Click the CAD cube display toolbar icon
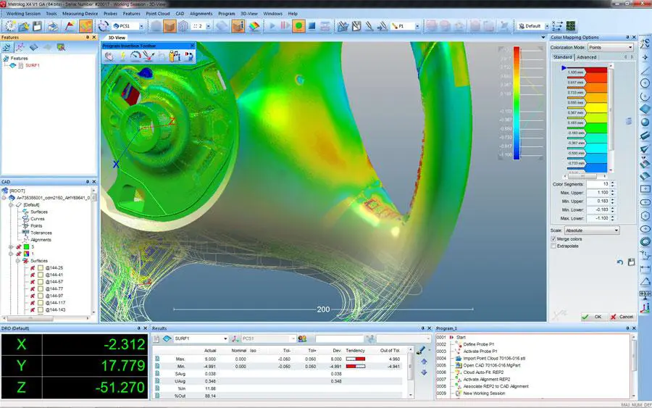 coord(170,26)
